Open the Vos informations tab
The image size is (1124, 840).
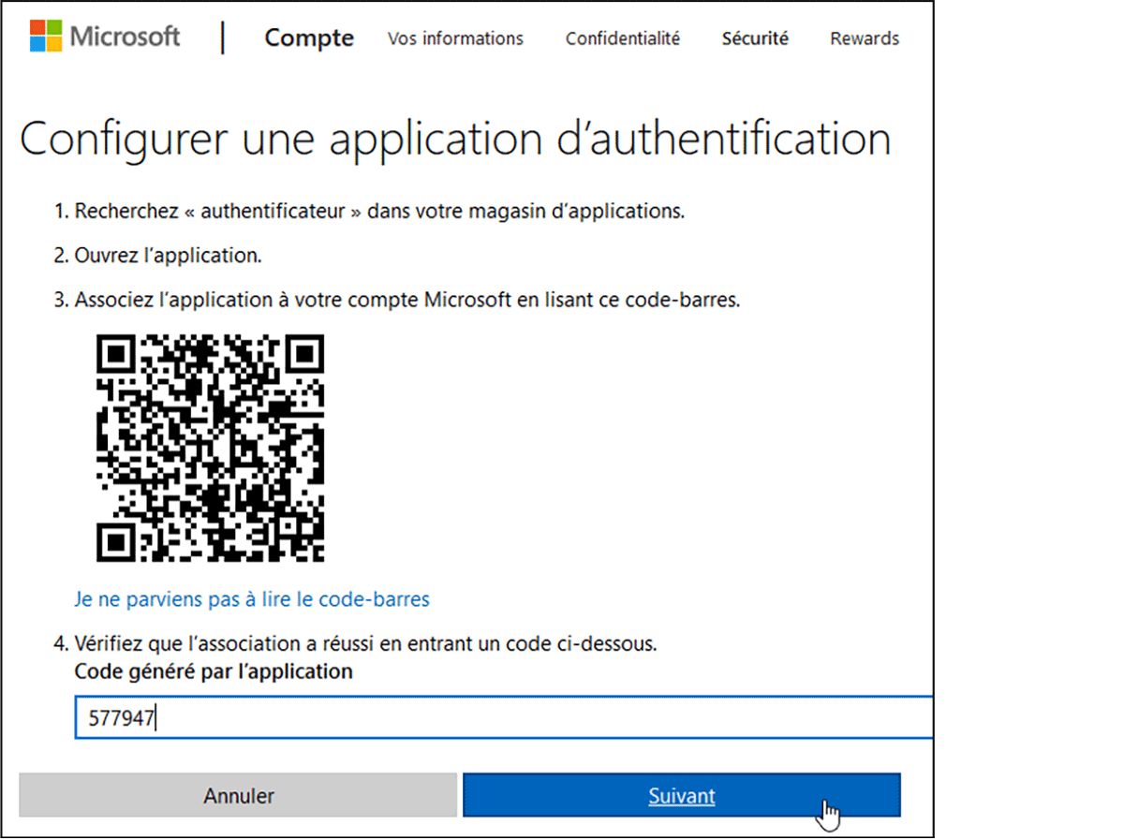455,38
